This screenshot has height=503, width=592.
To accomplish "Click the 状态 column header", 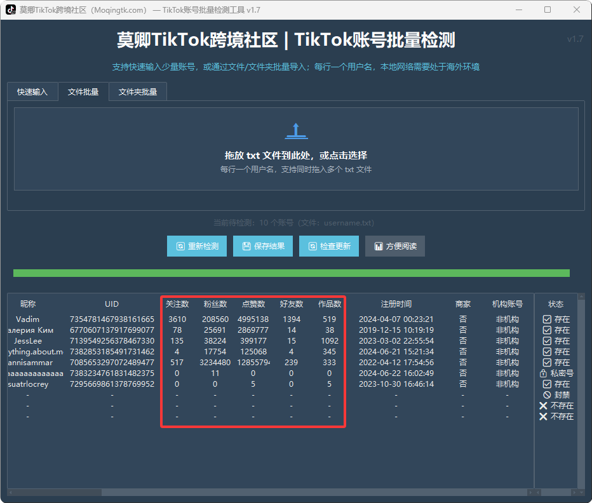I will [x=556, y=304].
